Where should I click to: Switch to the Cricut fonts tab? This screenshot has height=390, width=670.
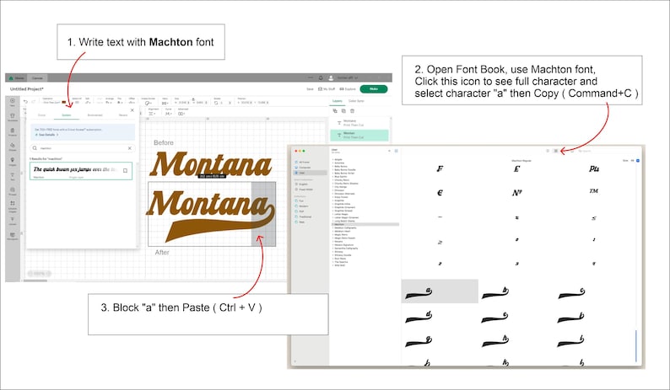(x=41, y=115)
